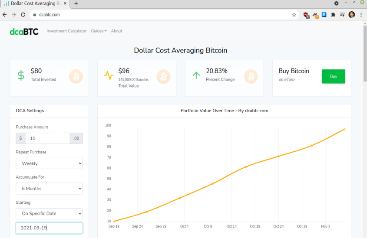Viewport: 367px width, 238px height.
Task: Open the Repeat Purchase Weekly dropdown
Action: coord(49,163)
